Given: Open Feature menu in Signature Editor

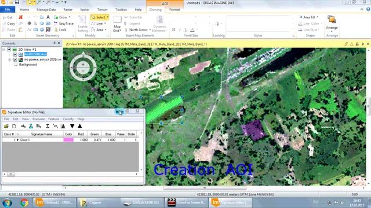Looking at the screenshot, I should (x=54, y=119).
